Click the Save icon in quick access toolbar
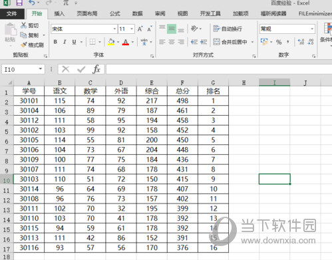The width and height of the screenshot is (332, 260). point(19,3)
